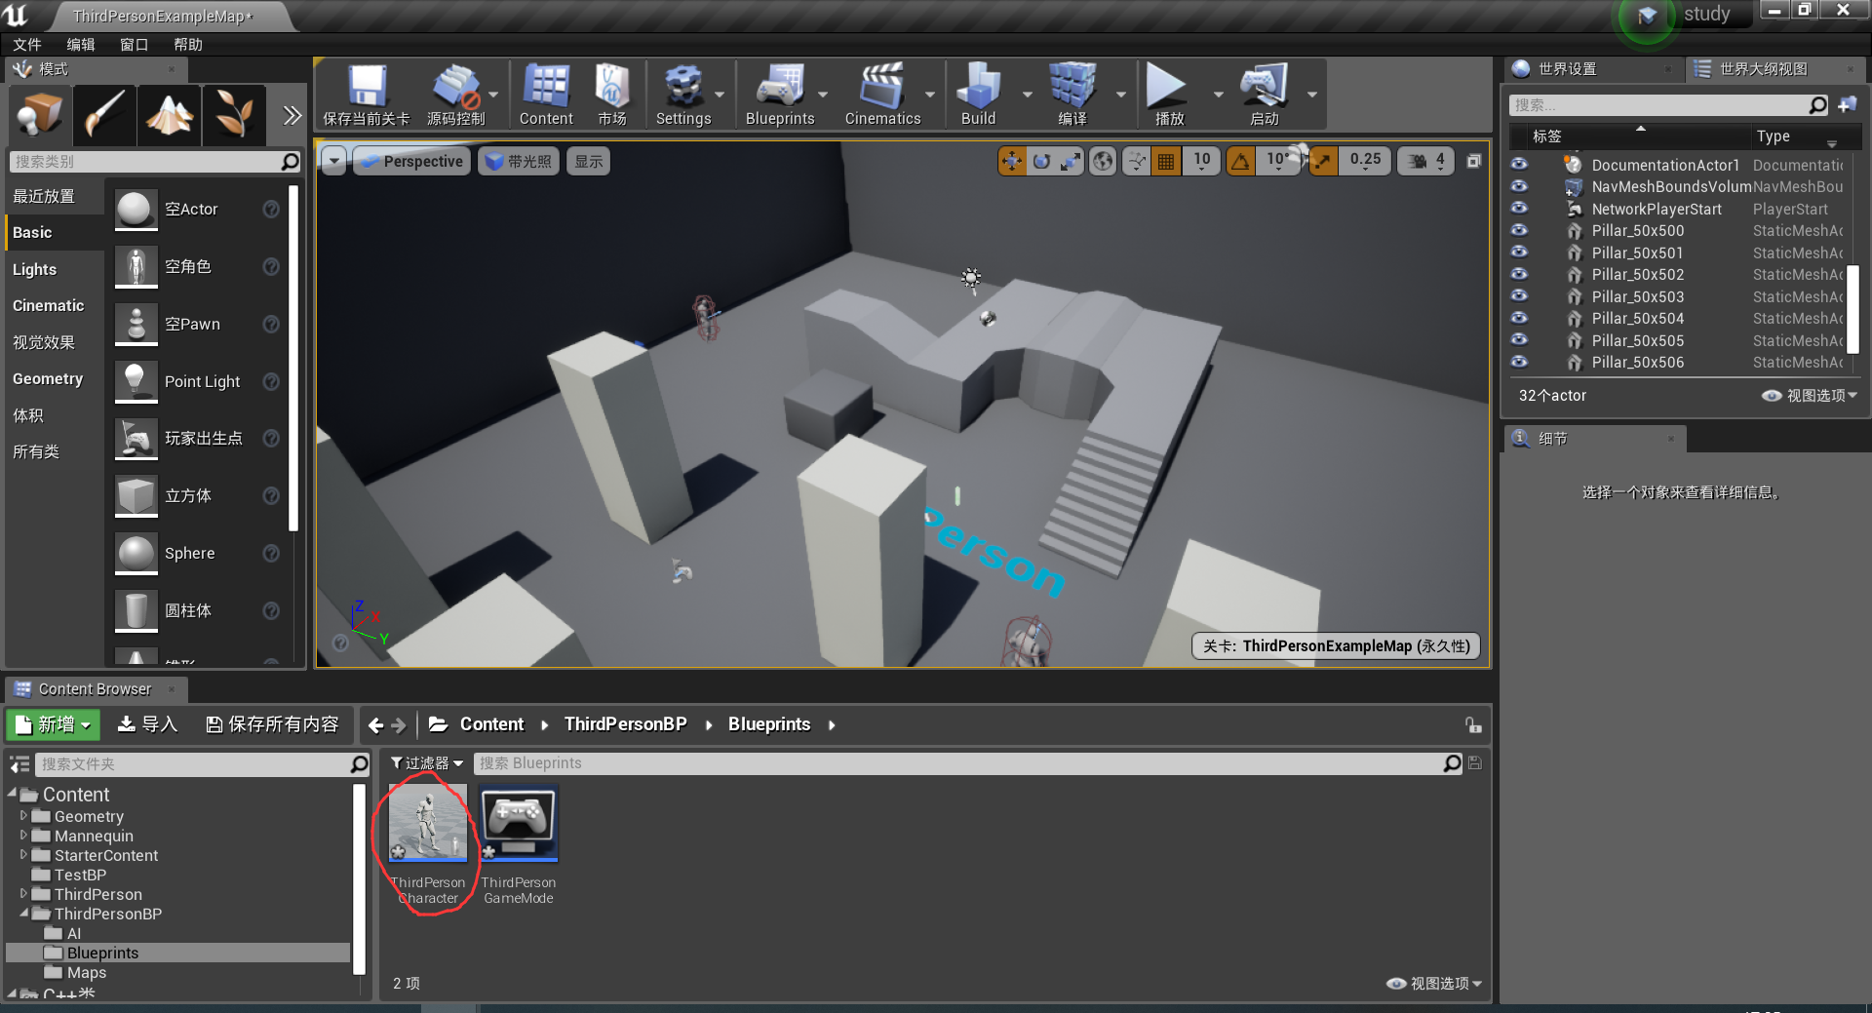1872x1013 pixels.
Task: Open the Show viewport button
Action: (588, 161)
